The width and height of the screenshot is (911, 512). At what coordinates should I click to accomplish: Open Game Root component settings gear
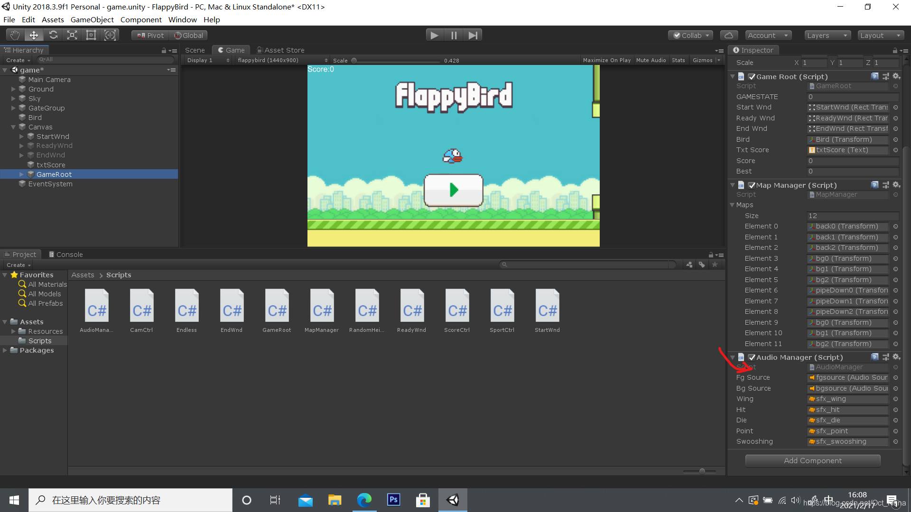(x=896, y=76)
